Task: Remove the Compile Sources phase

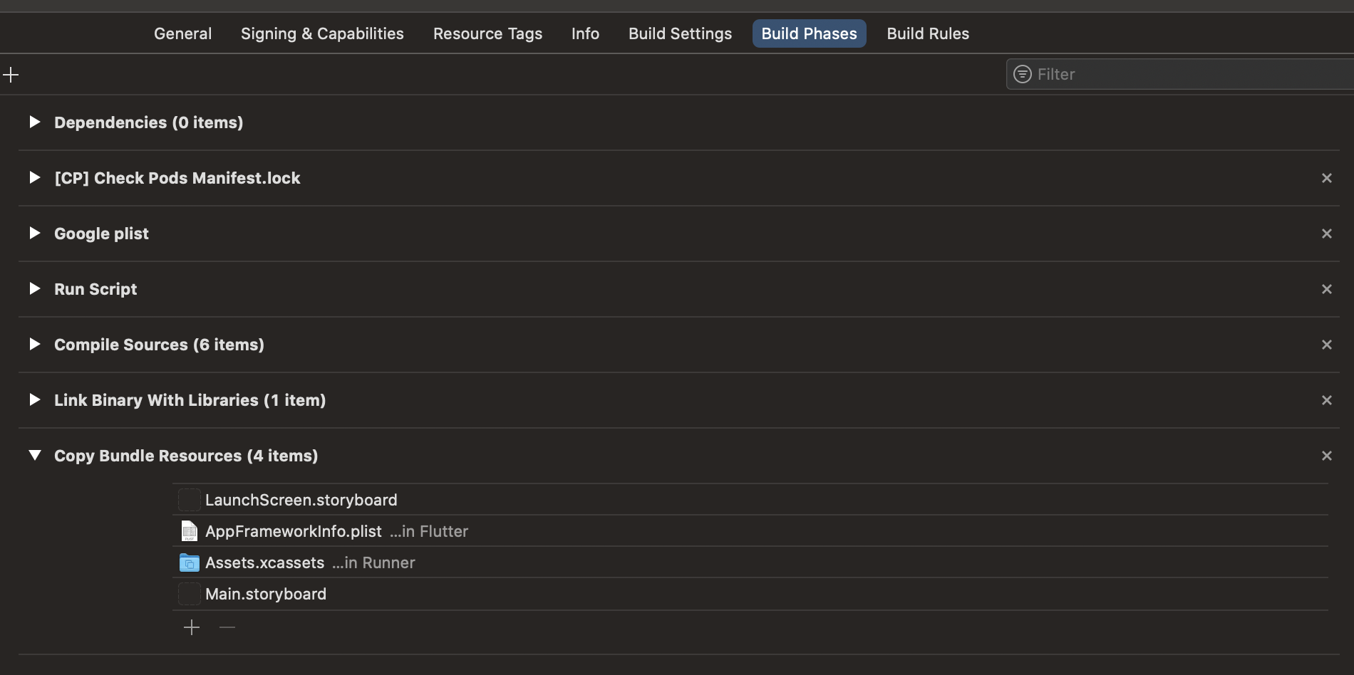Action: [1326, 345]
